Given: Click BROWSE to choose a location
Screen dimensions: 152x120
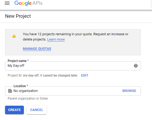Looking at the screenshot, I should (x=129, y=91).
